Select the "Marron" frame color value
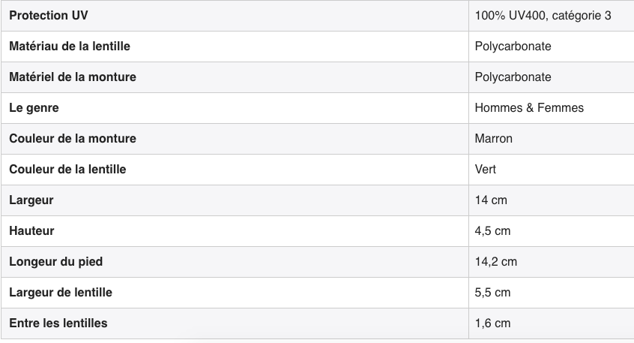The width and height of the screenshot is (634, 343). click(x=494, y=139)
